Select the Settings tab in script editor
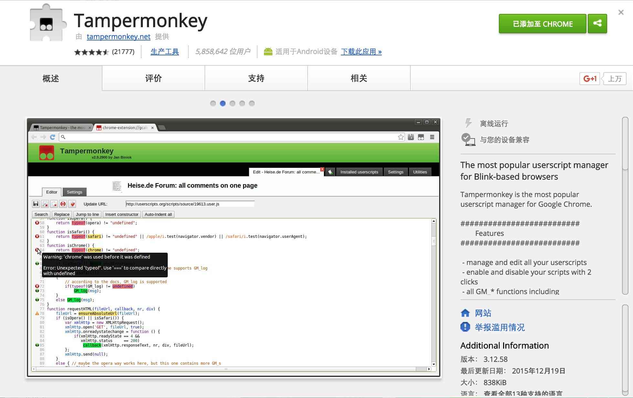633x398 pixels. [75, 192]
